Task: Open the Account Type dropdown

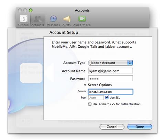Action: (x=111, y=63)
